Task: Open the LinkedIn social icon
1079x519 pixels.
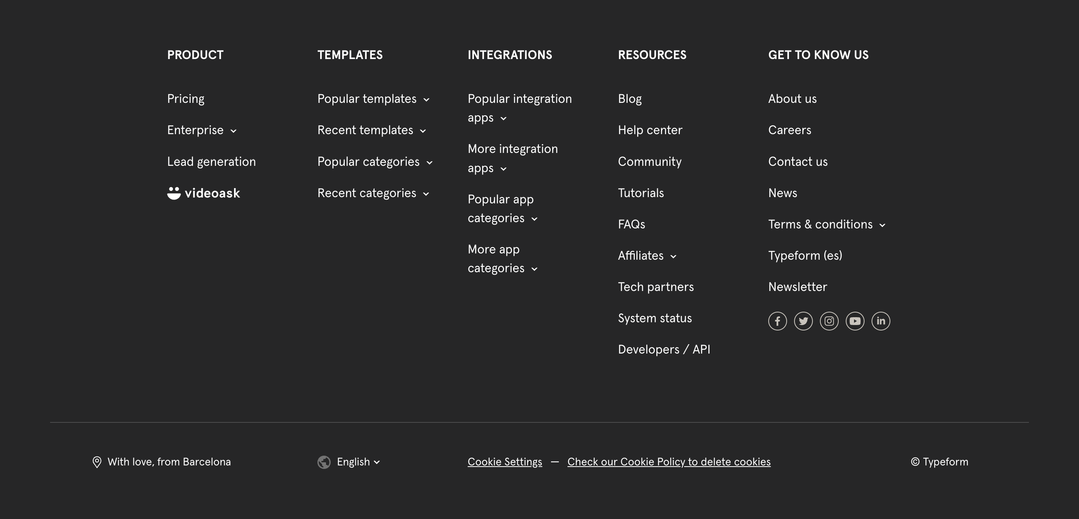Action: tap(881, 321)
